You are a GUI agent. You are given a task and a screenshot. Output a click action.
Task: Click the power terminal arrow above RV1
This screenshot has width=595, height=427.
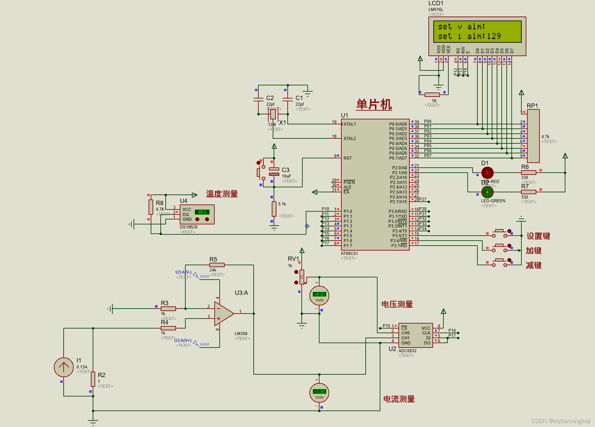[302, 251]
